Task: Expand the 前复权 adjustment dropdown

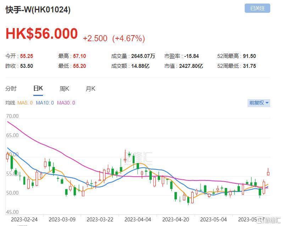Action: click(259, 103)
